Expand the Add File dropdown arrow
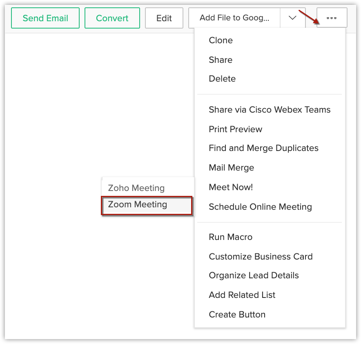The height and width of the screenshot is (344, 361). tap(292, 18)
